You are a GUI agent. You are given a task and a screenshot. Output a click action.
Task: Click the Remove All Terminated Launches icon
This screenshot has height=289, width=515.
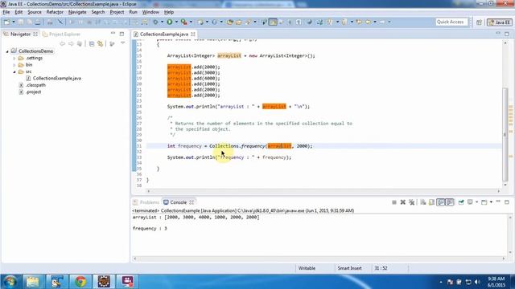(x=411, y=202)
